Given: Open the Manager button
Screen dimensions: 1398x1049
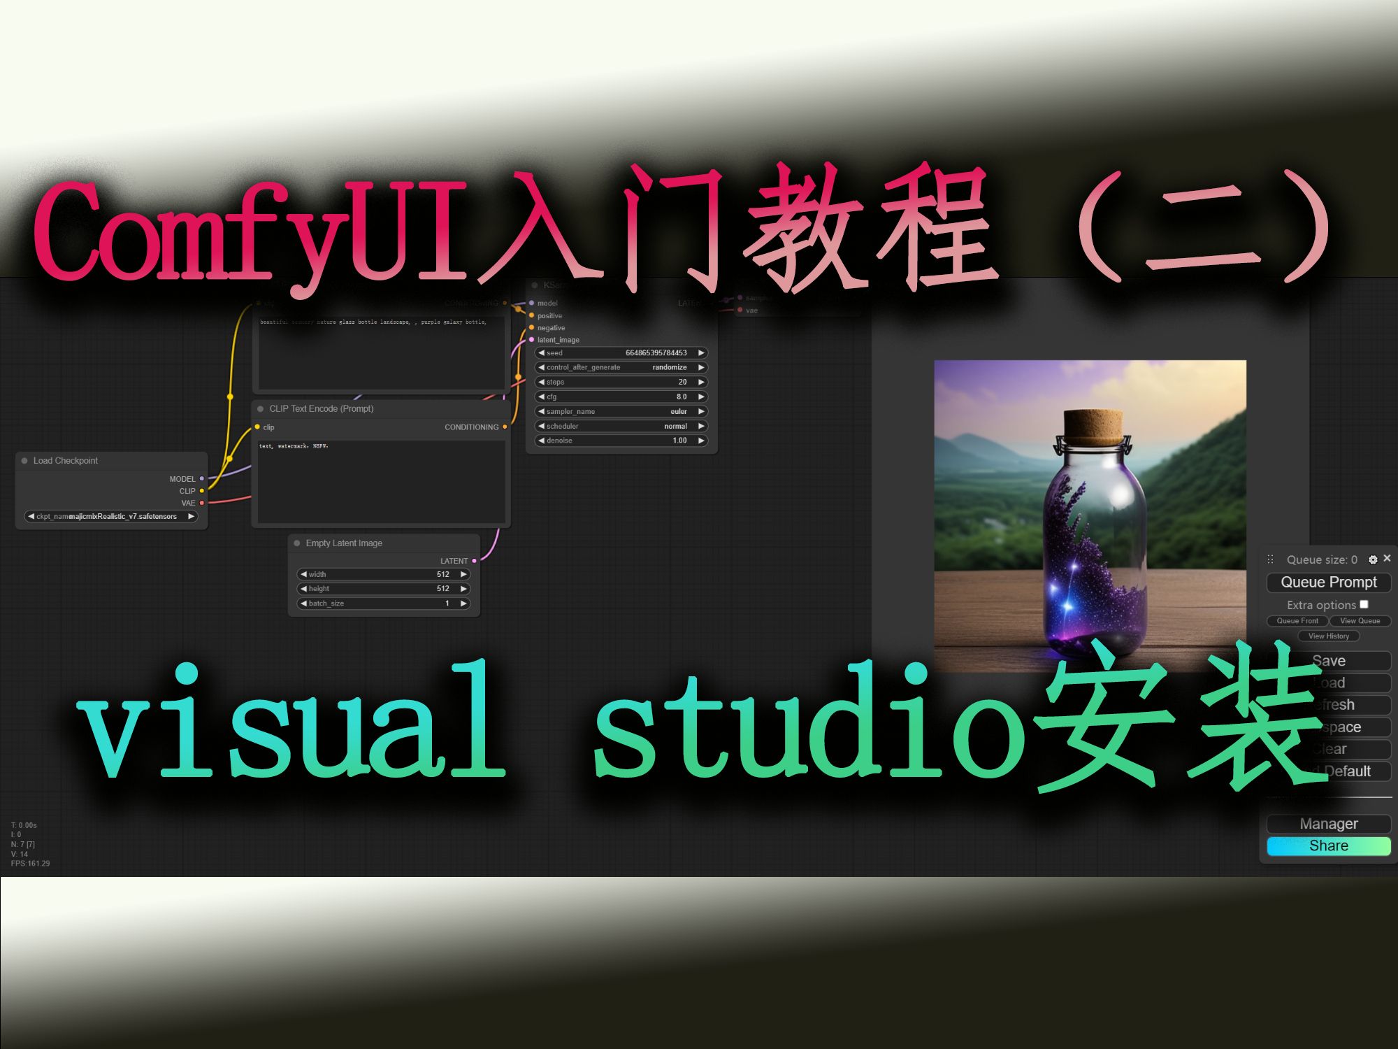Looking at the screenshot, I should 1328,824.
